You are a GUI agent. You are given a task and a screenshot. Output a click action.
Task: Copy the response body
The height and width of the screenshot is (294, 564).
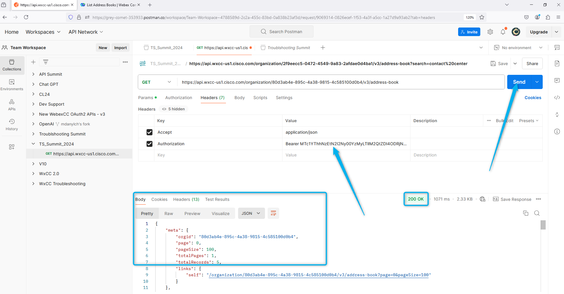[526, 213]
